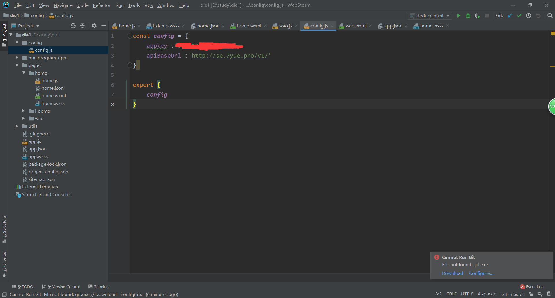Start debugging with the bug icon
The image size is (555, 298).
[468, 16]
